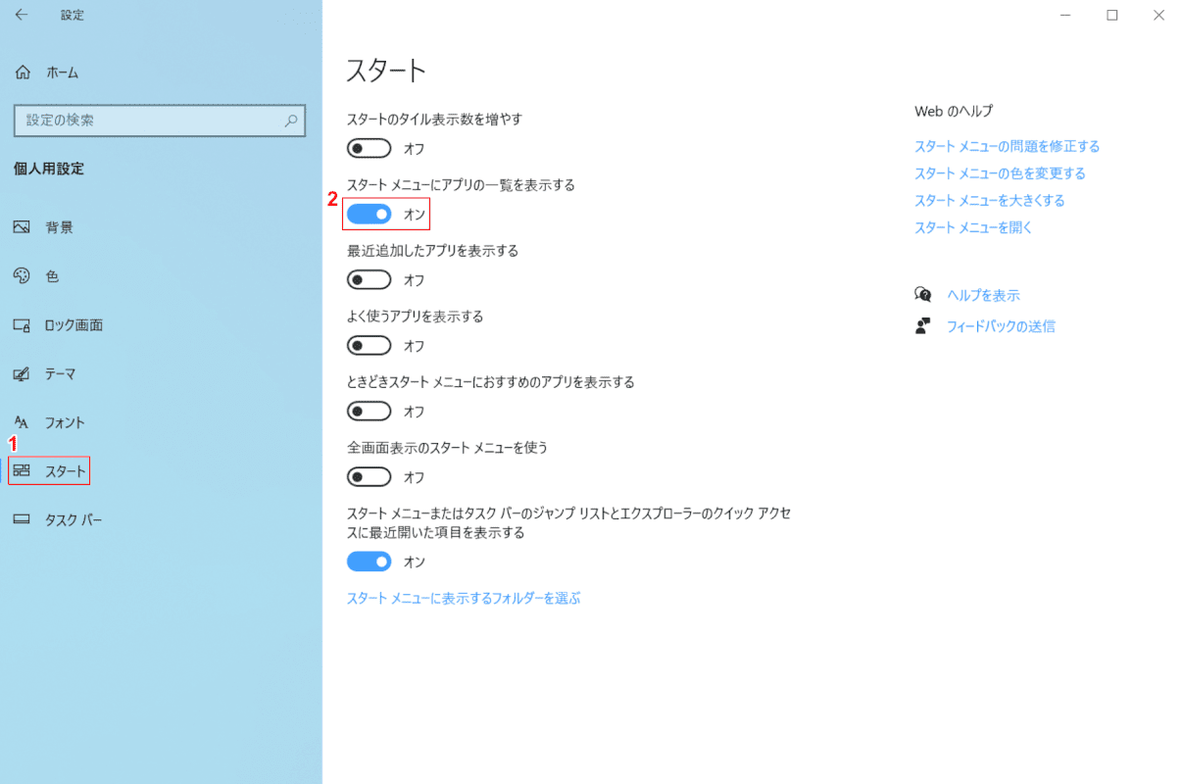Toggle スタートのタイル表示数を増やす switch
Viewport: 1181px width, 784px height.
(x=369, y=149)
